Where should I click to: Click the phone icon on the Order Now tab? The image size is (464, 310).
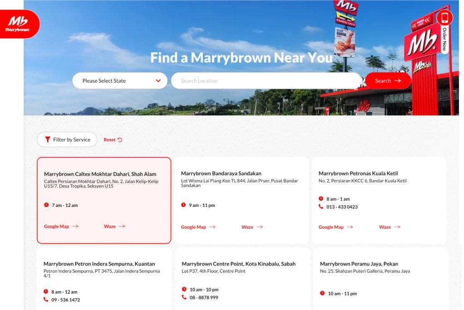[x=445, y=17]
